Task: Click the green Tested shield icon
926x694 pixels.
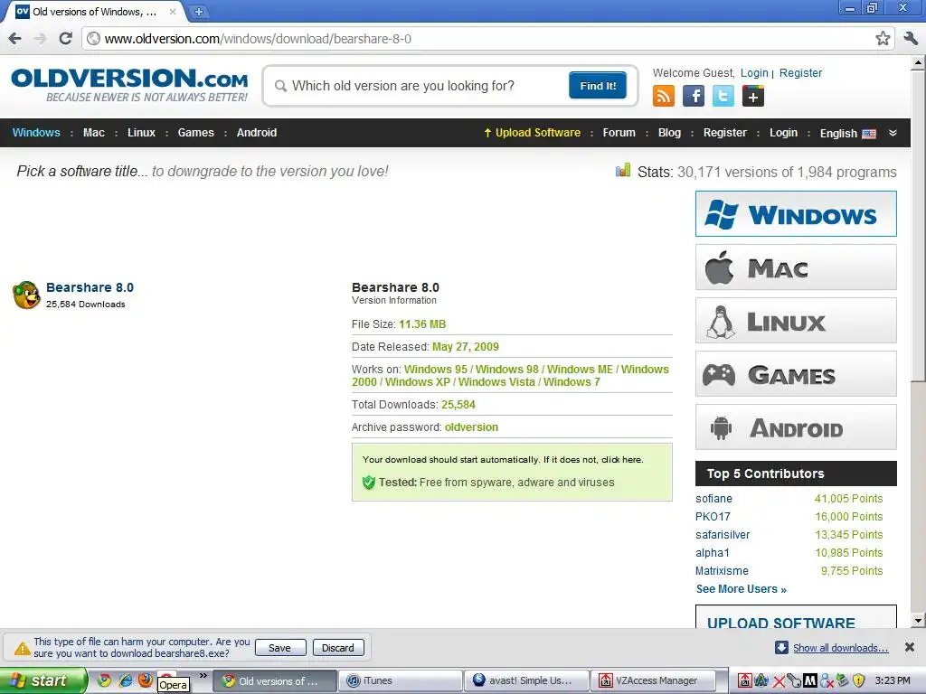Action: [x=369, y=483]
